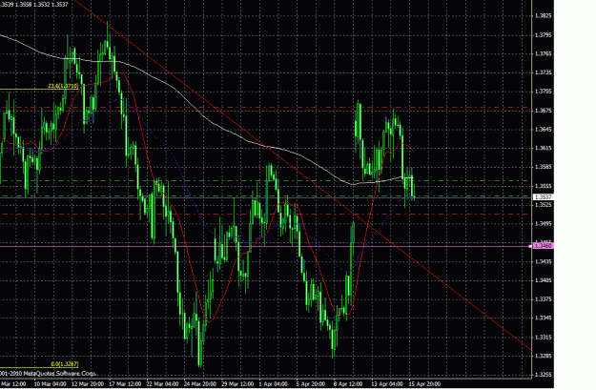Click the 1.3555 price axis label
The image size is (596, 390).
(x=543, y=186)
